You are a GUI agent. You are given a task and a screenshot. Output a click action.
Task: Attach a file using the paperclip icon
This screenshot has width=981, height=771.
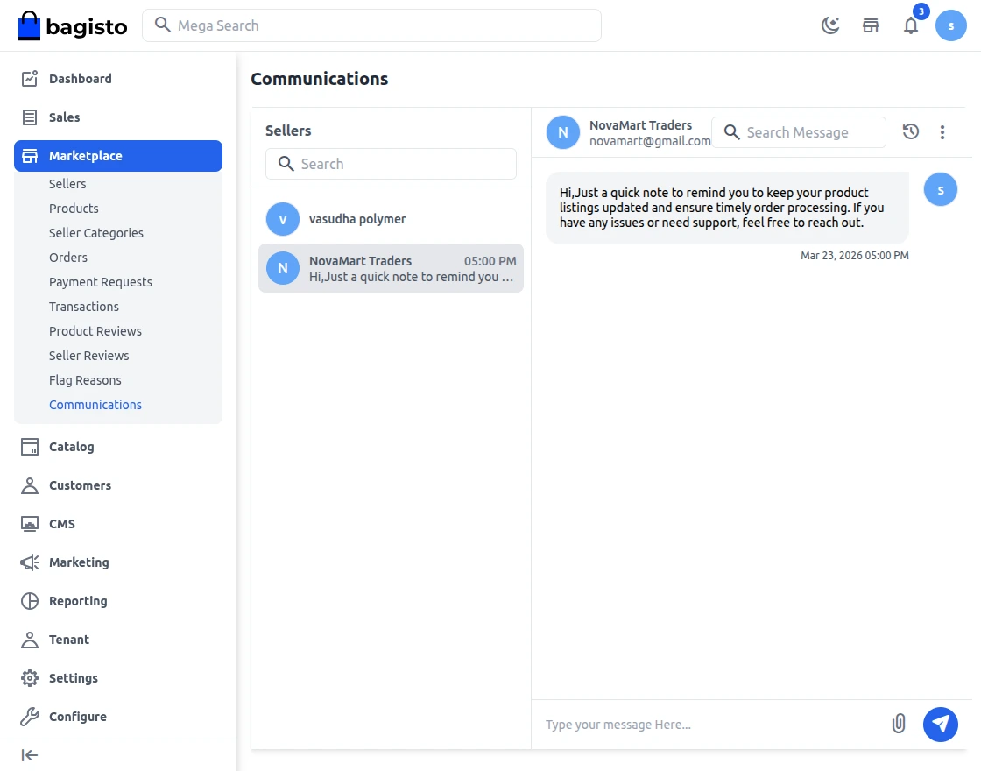pyautogui.click(x=898, y=724)
